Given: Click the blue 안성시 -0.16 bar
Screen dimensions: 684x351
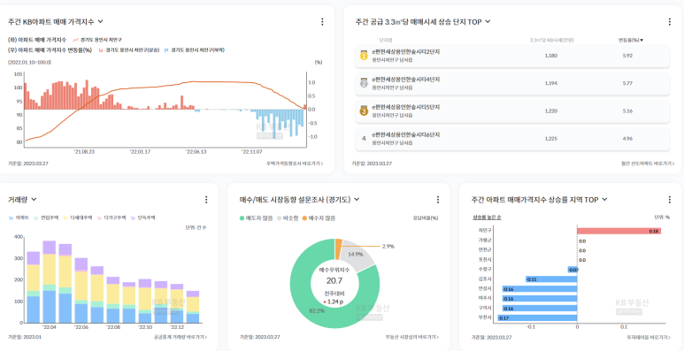Looking at the screenshot, I should coord(540,288).
